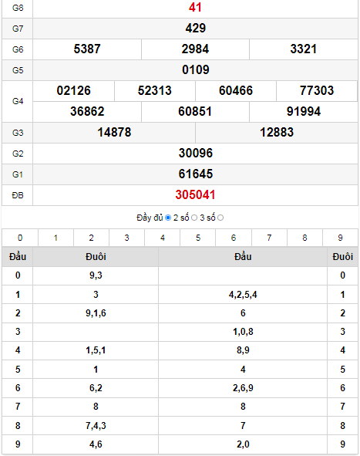Click the G4 result 77303
Viewport: 360px width, 456px height.
pos(317,90)
